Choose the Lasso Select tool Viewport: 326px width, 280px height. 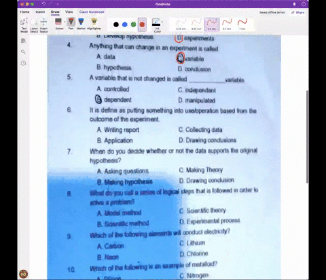tap(34, 25)
